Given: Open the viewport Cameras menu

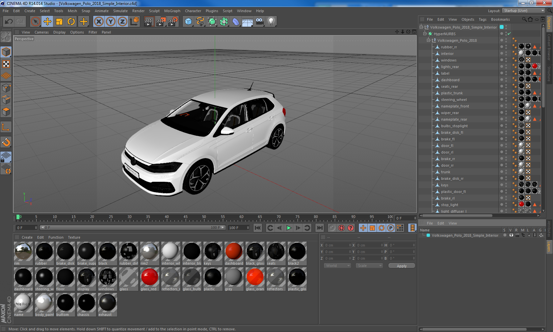Looking at the screenshot, I should (x=41, y=32).
